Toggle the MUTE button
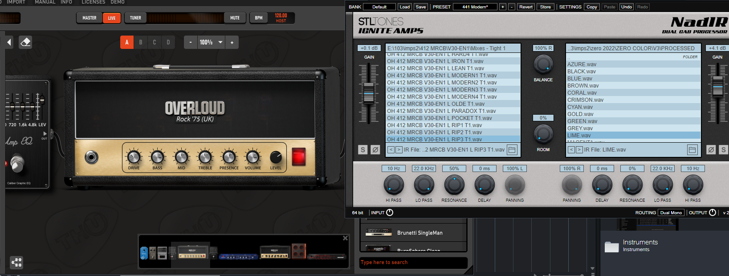The width and height of the screenshot is (729, 276). [x=235, y=18]
